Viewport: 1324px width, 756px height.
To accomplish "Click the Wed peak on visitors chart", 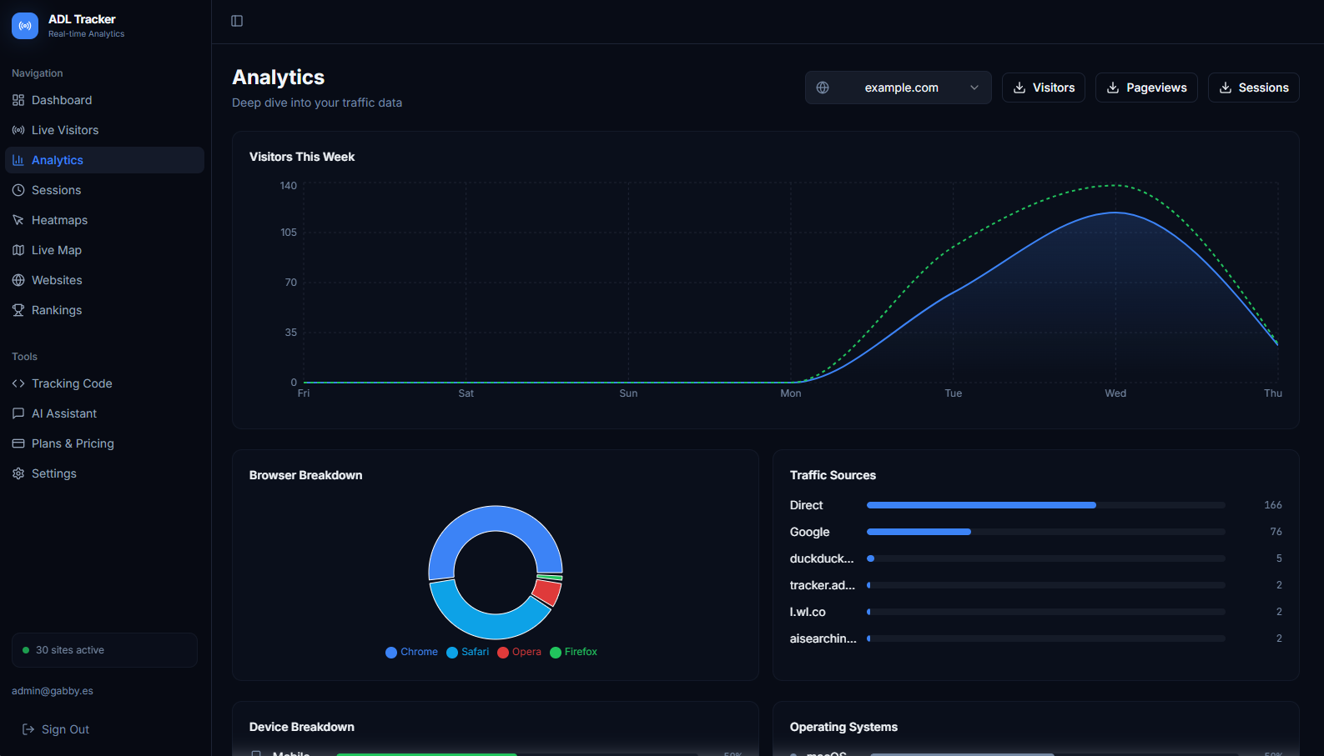I will 1115,213.
